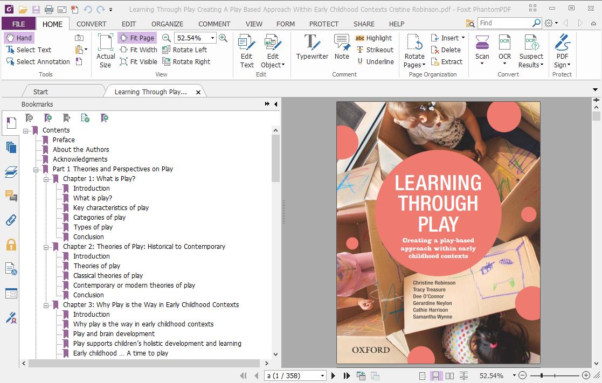
Task: Open the FILE menu
Action: [x=18, y=24]
